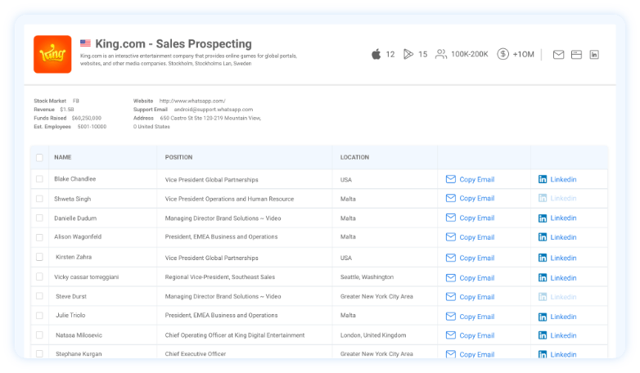Viewport: 640px width, 373px height.
Task: Click the Google Play apps icon
Action: (x=408, y=54)
